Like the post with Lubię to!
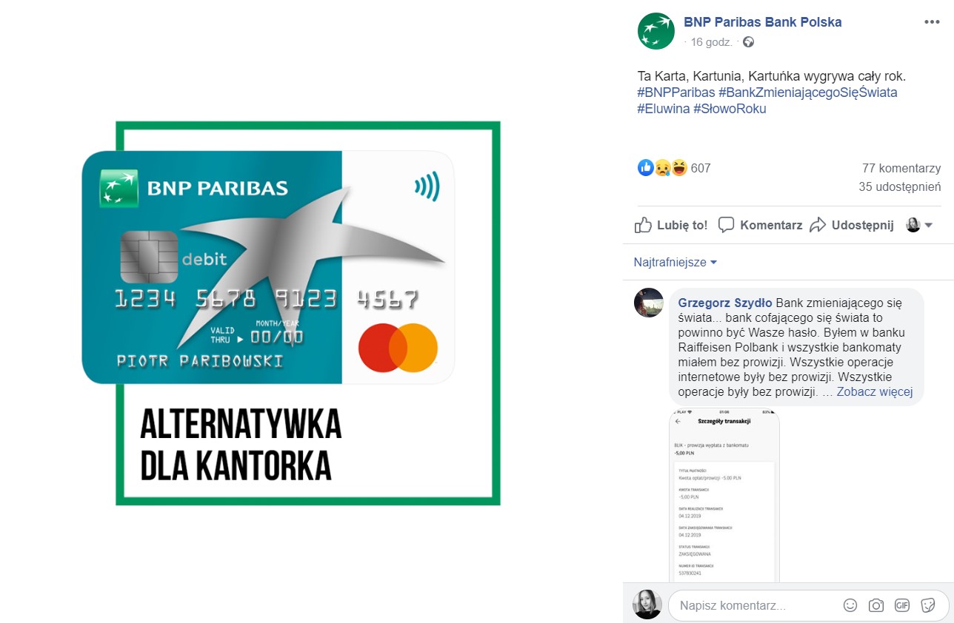The width and height of the screenshot is (954, 623). tap(671, 225)
